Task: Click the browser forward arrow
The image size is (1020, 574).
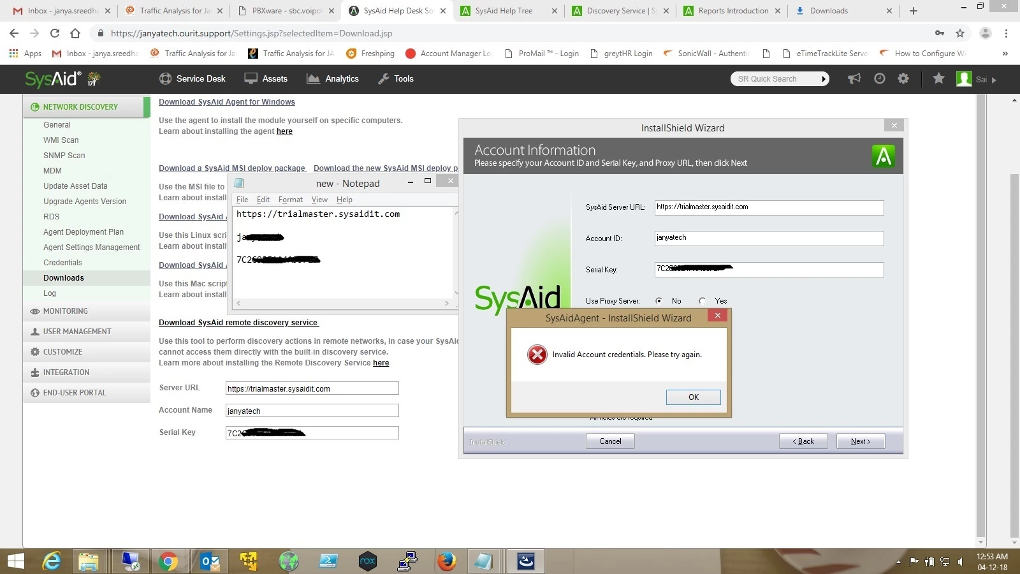Action: point(34,33)
